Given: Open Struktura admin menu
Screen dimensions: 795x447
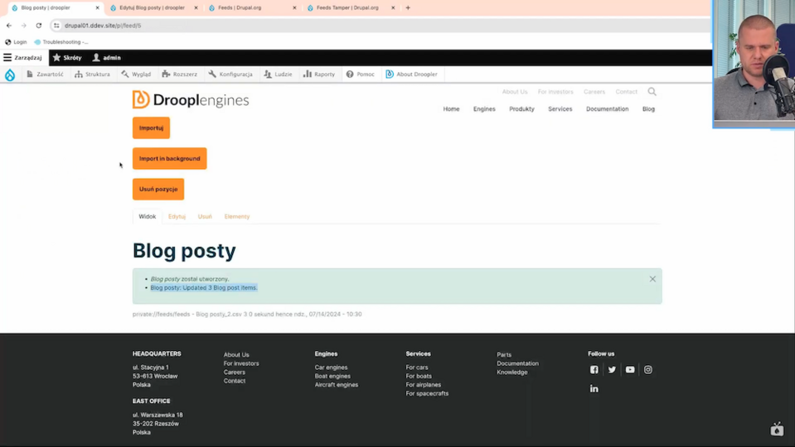Looking at the screenshot, I should click(x=92, y=74).
